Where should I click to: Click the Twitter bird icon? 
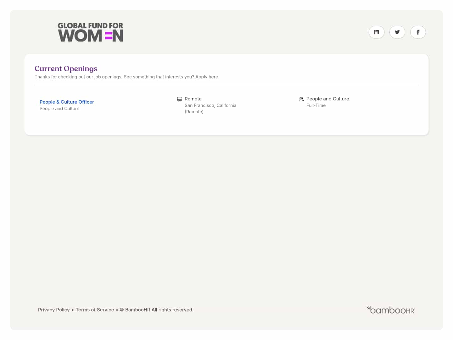(397, 32)
